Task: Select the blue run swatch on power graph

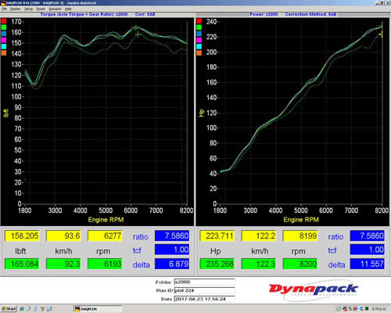Action: [199, 34]
